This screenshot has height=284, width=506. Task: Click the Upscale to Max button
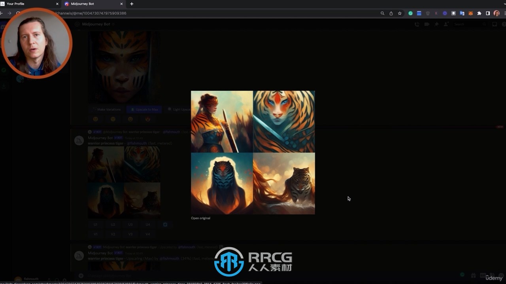coord(144,109)
